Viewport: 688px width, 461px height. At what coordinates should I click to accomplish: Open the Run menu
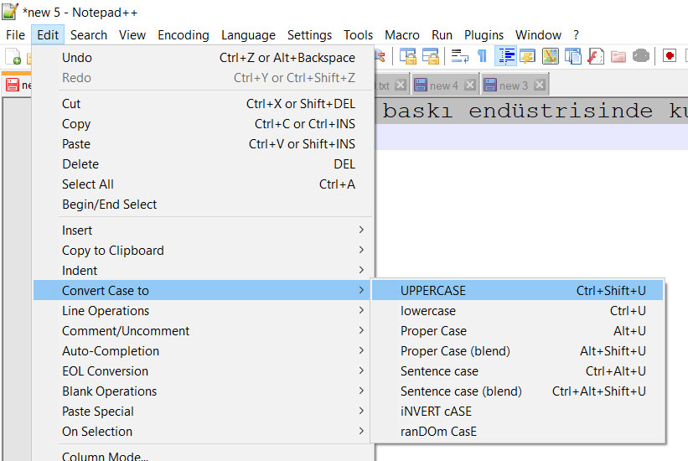[x=442, y=34]
